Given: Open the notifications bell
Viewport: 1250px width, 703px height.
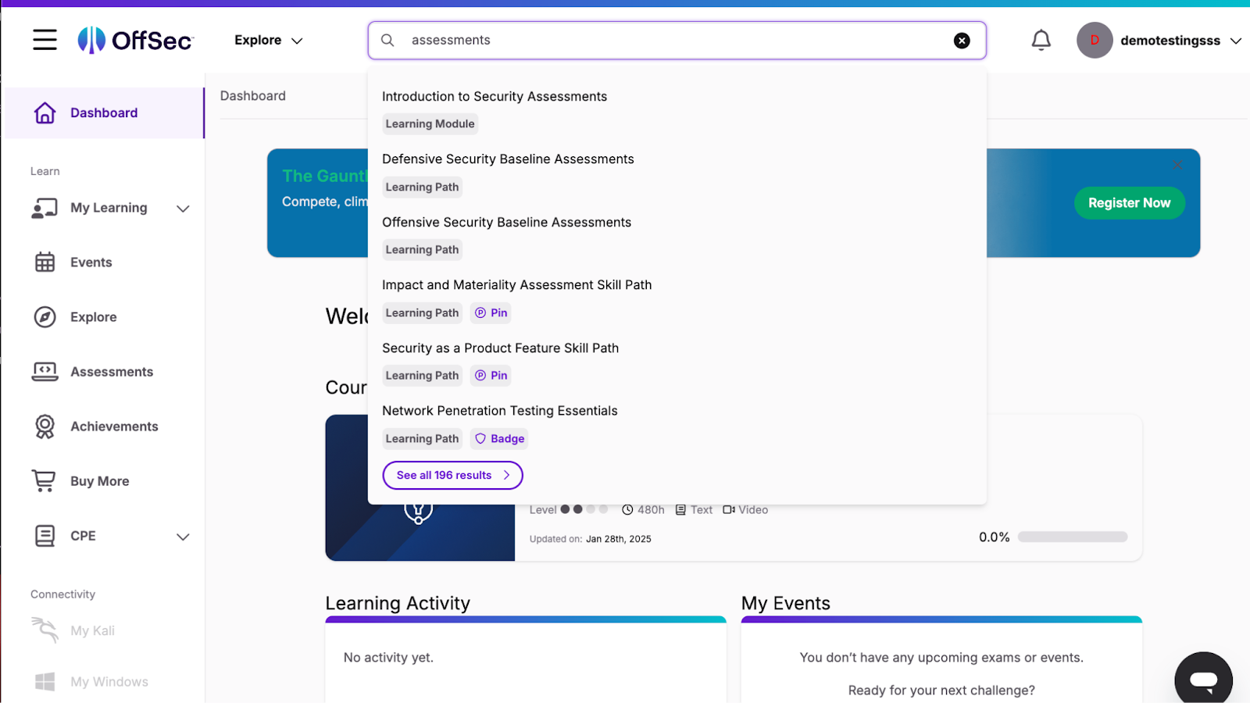Looking at the screenshot, I should [x=1041, y=40].
